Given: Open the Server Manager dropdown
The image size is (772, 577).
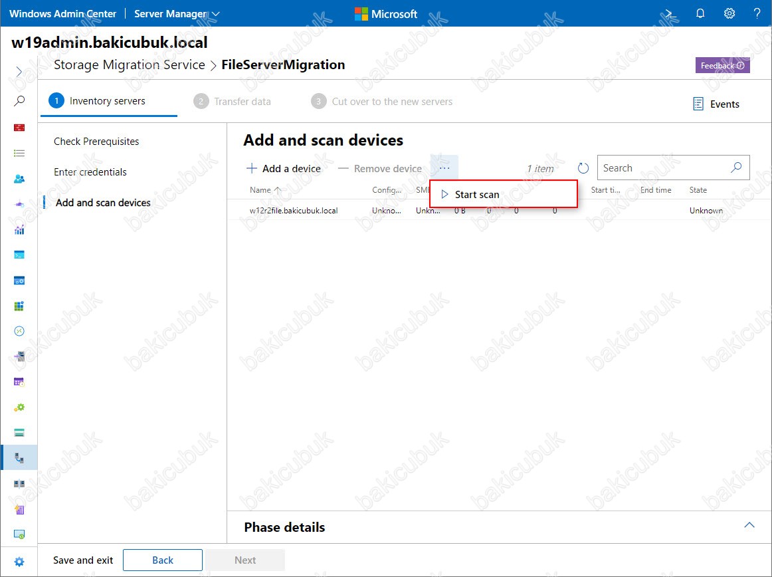Looking at the screenshot, I should (177, 14).
